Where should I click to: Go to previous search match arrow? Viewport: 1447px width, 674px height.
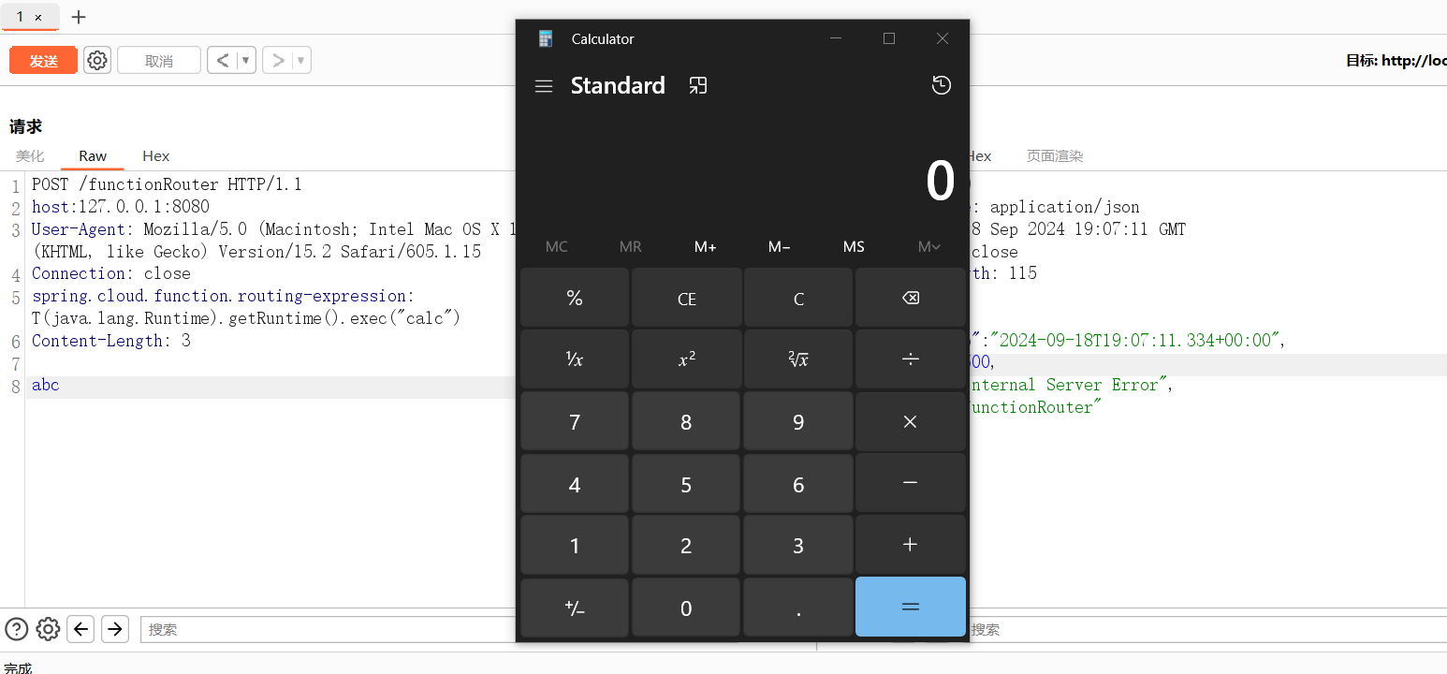point(81,629)
